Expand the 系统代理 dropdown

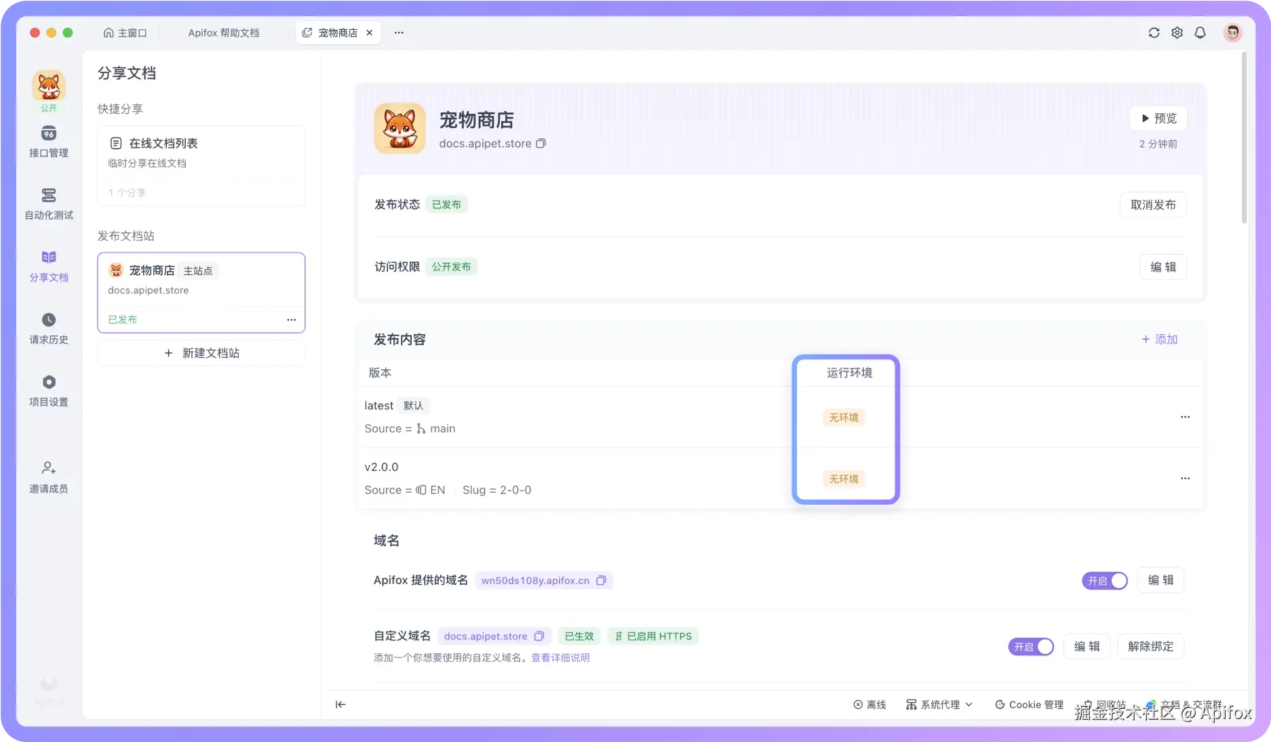939,705
